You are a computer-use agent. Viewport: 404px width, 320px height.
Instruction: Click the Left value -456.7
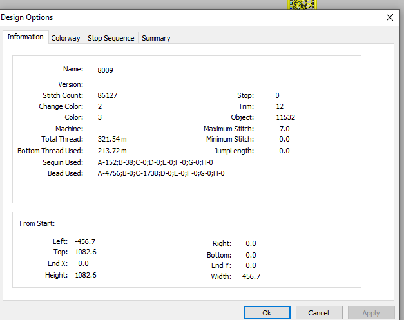click(x=85, y=241)
